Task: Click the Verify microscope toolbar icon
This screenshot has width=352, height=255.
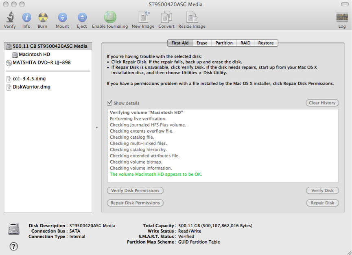Action: [10, 17]
